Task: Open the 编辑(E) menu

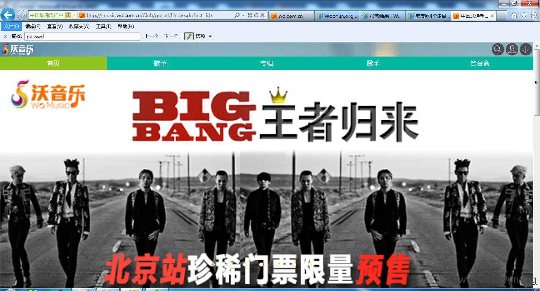Action: (33, 26)
